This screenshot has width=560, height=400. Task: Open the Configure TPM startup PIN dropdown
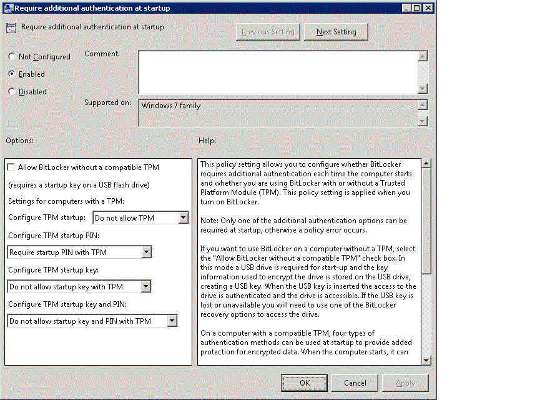(145, 251)
